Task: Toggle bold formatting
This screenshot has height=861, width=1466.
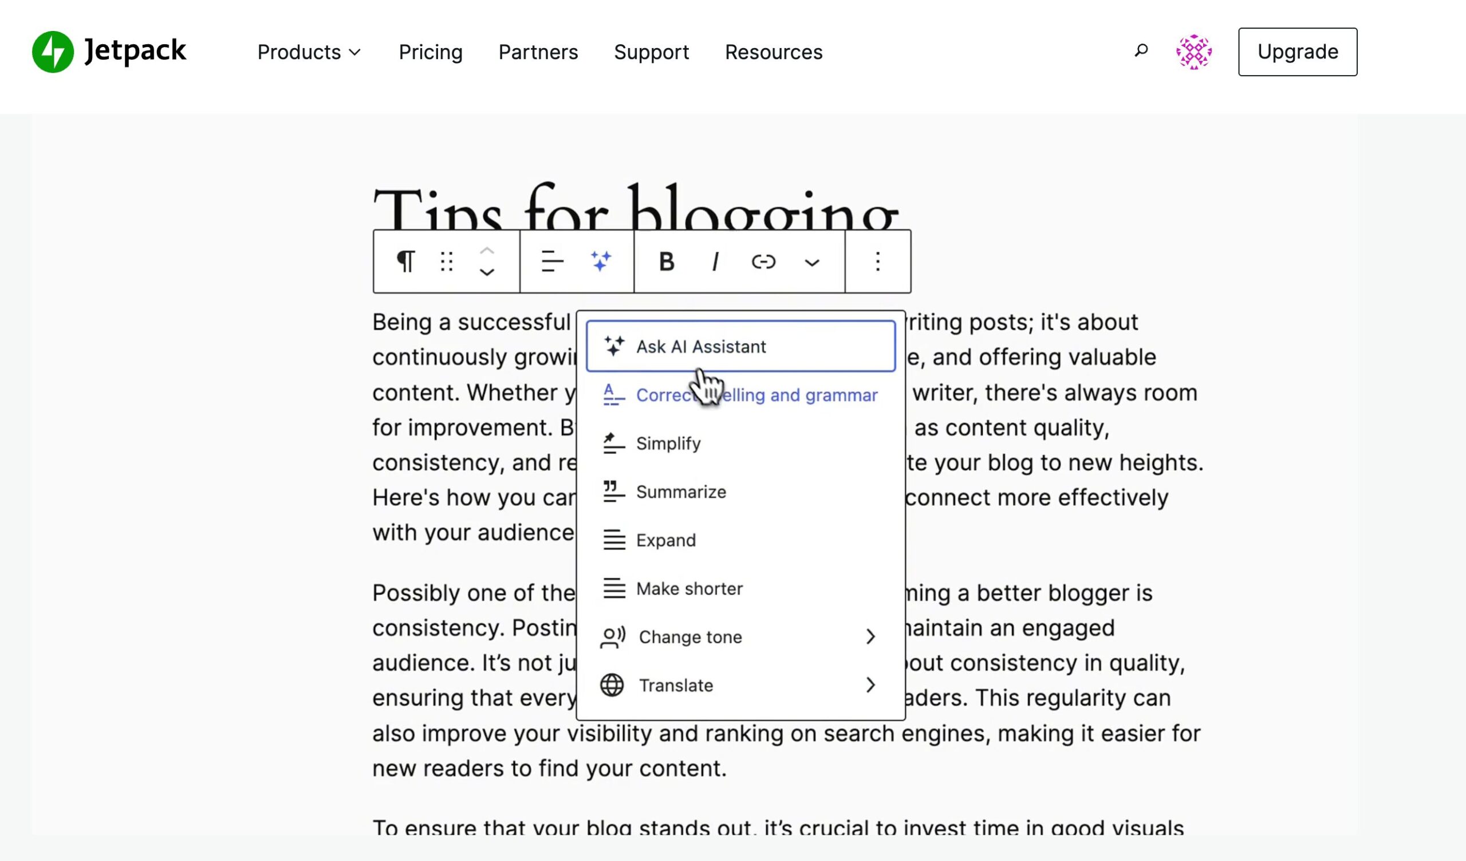Action: [x=667, y=261]
